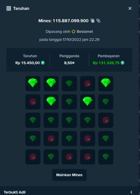The width and height of the screenshot is (140, 195).
Task: Select the dim gem in row 5, column 2
Action: [51, 157]
